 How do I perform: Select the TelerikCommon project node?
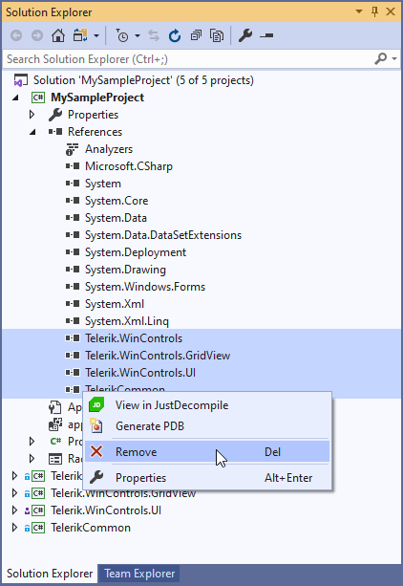coord(91,528)
